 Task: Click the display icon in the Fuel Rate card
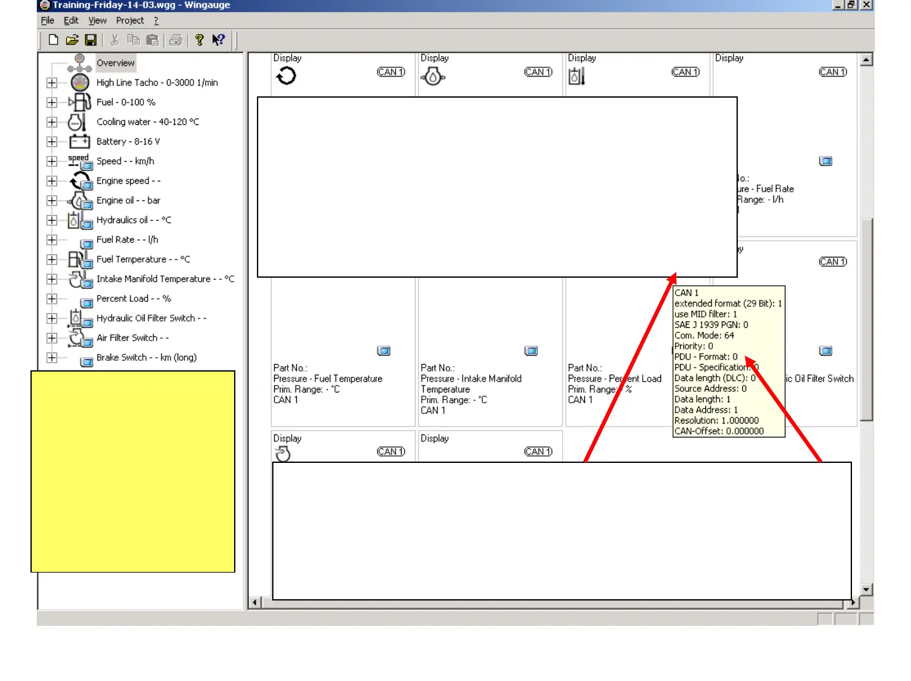point(825,161)
